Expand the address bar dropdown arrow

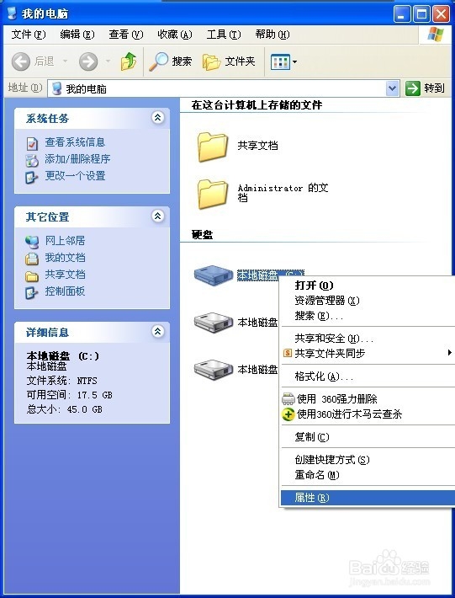[x=392, y=89]
